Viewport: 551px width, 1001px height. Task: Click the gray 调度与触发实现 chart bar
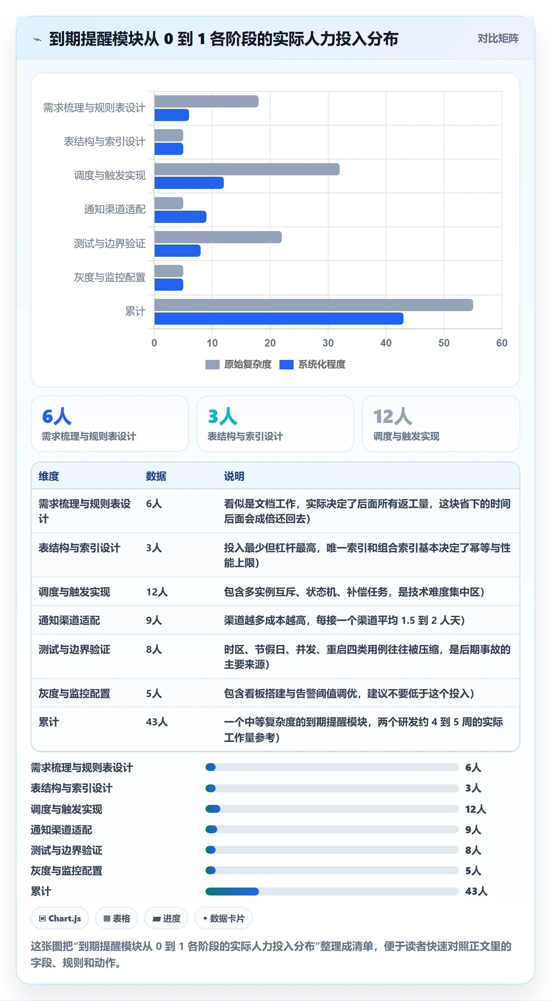[x=247, y=169]
